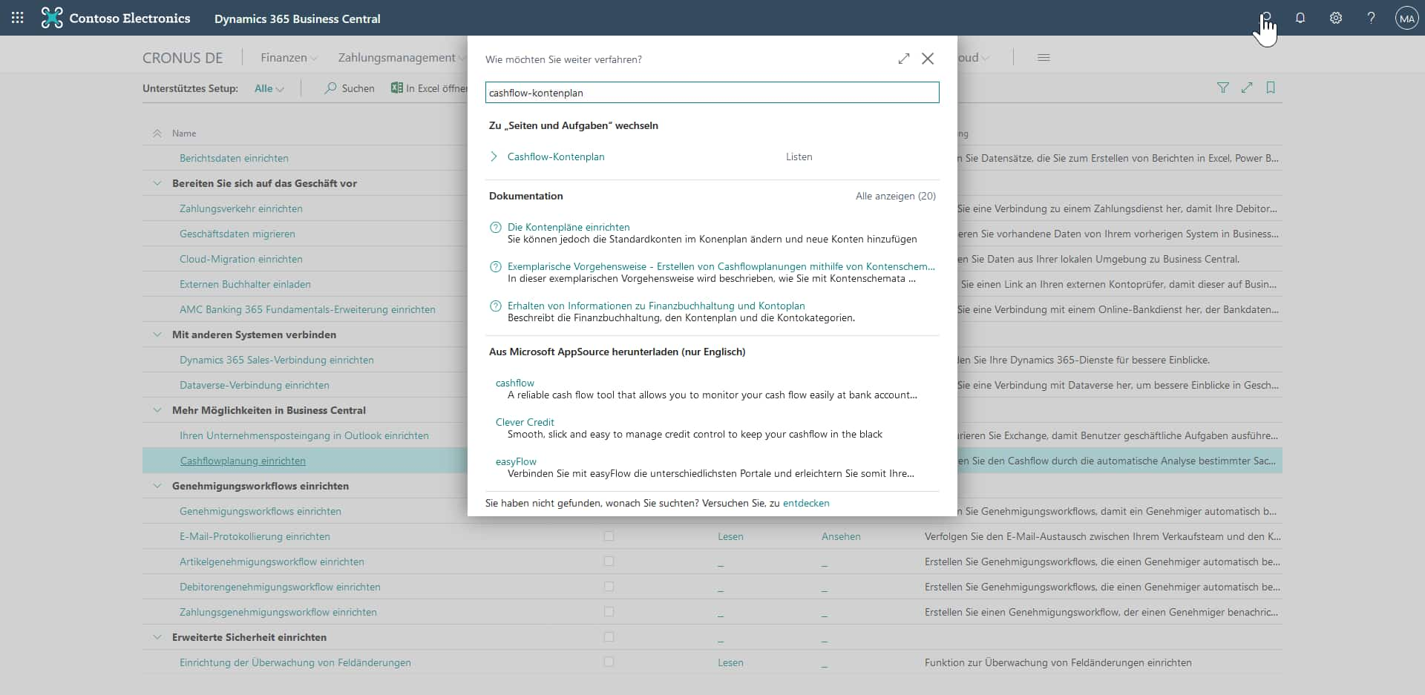Screen dimensions: 1425x695
Task: Click the Dynamics 365 Business Central title
Action: (298, 19)
